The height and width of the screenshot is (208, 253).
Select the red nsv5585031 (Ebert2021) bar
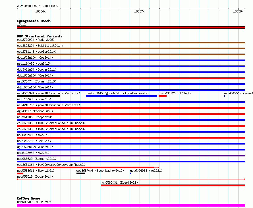point(173,185)
